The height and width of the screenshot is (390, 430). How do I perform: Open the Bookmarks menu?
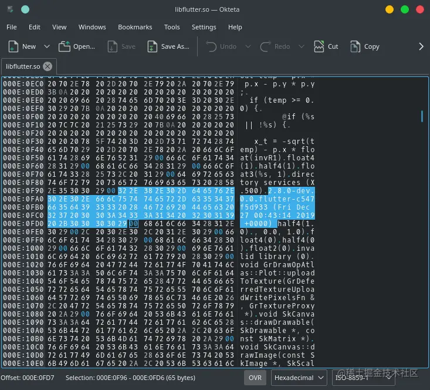pos(135,27)
